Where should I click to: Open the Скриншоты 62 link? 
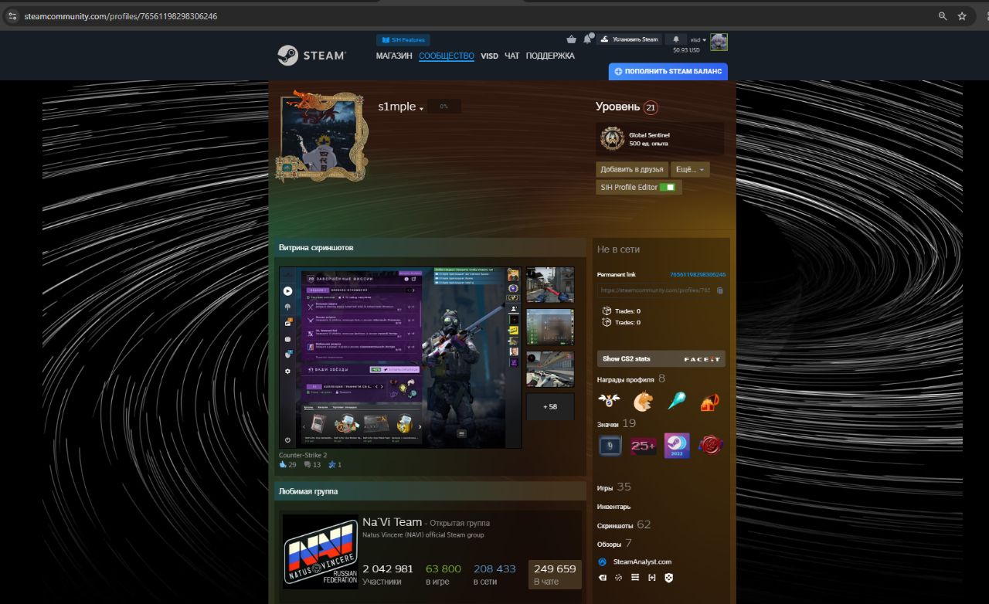pos(624,524)
